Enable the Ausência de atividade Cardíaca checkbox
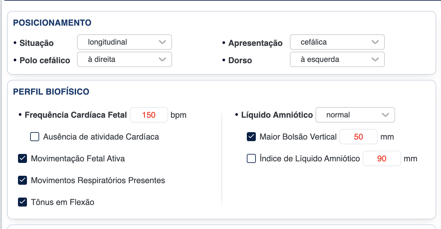This screenshot has width=441, height=229. (35, 137)
